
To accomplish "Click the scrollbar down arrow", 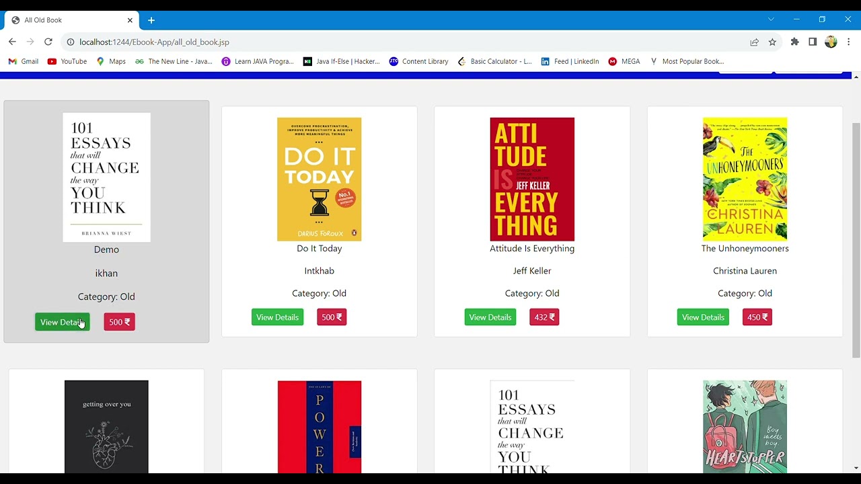I will 856,468.
